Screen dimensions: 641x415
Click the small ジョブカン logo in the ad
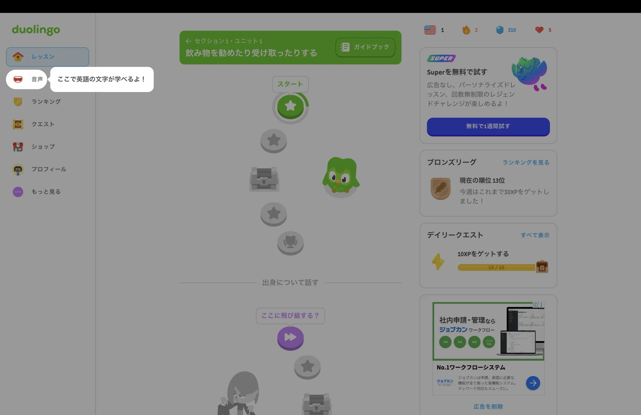click(x=445, y=383)
